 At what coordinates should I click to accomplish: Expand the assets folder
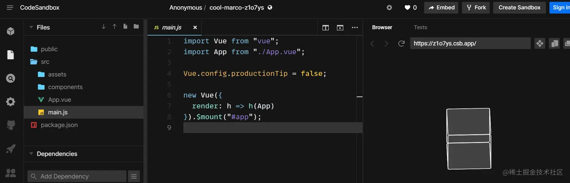[83, 74]
